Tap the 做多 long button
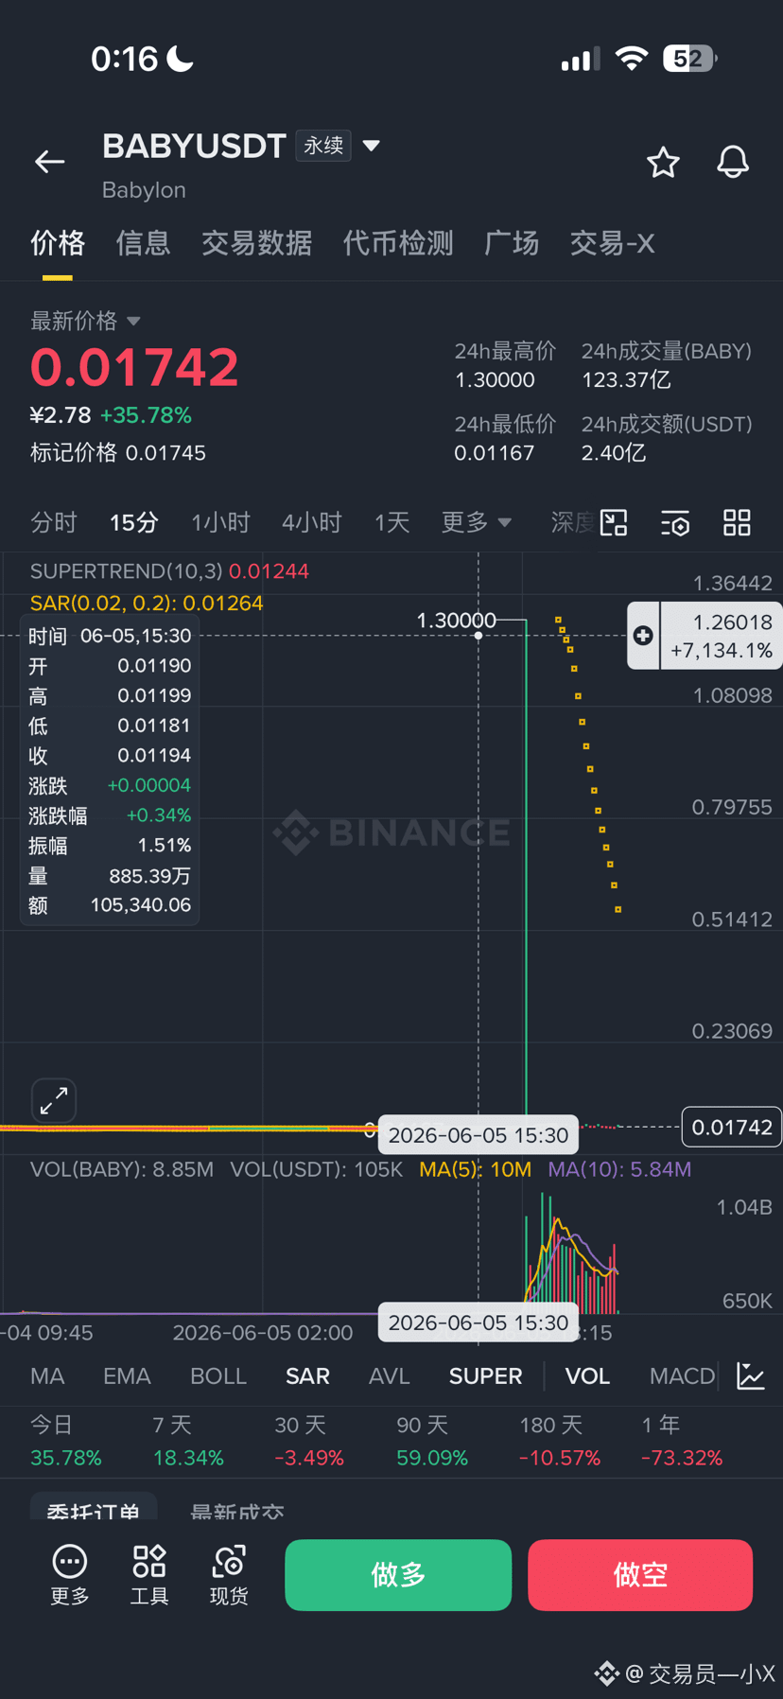The height and width of the screenshot is (1699, 783). 398,1575
